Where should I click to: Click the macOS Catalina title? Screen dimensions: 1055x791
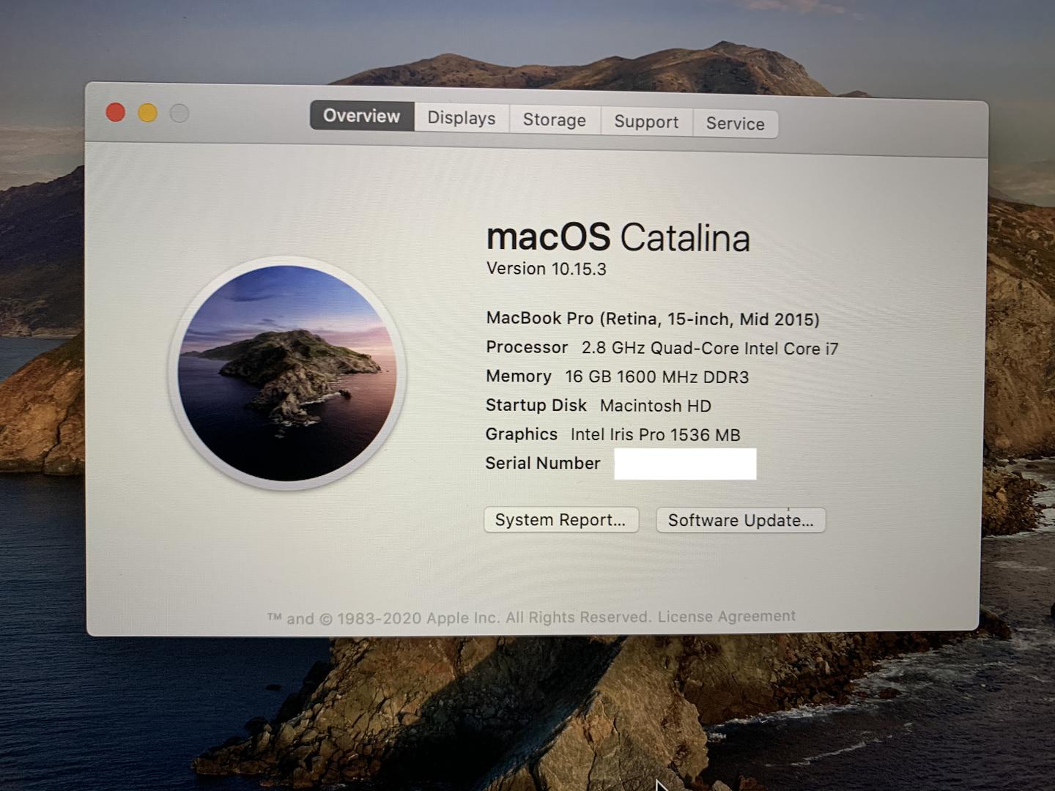click(618, 237)
